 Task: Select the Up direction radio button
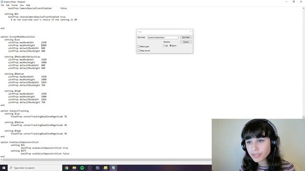pyautogui.click(x=164, y=46)
